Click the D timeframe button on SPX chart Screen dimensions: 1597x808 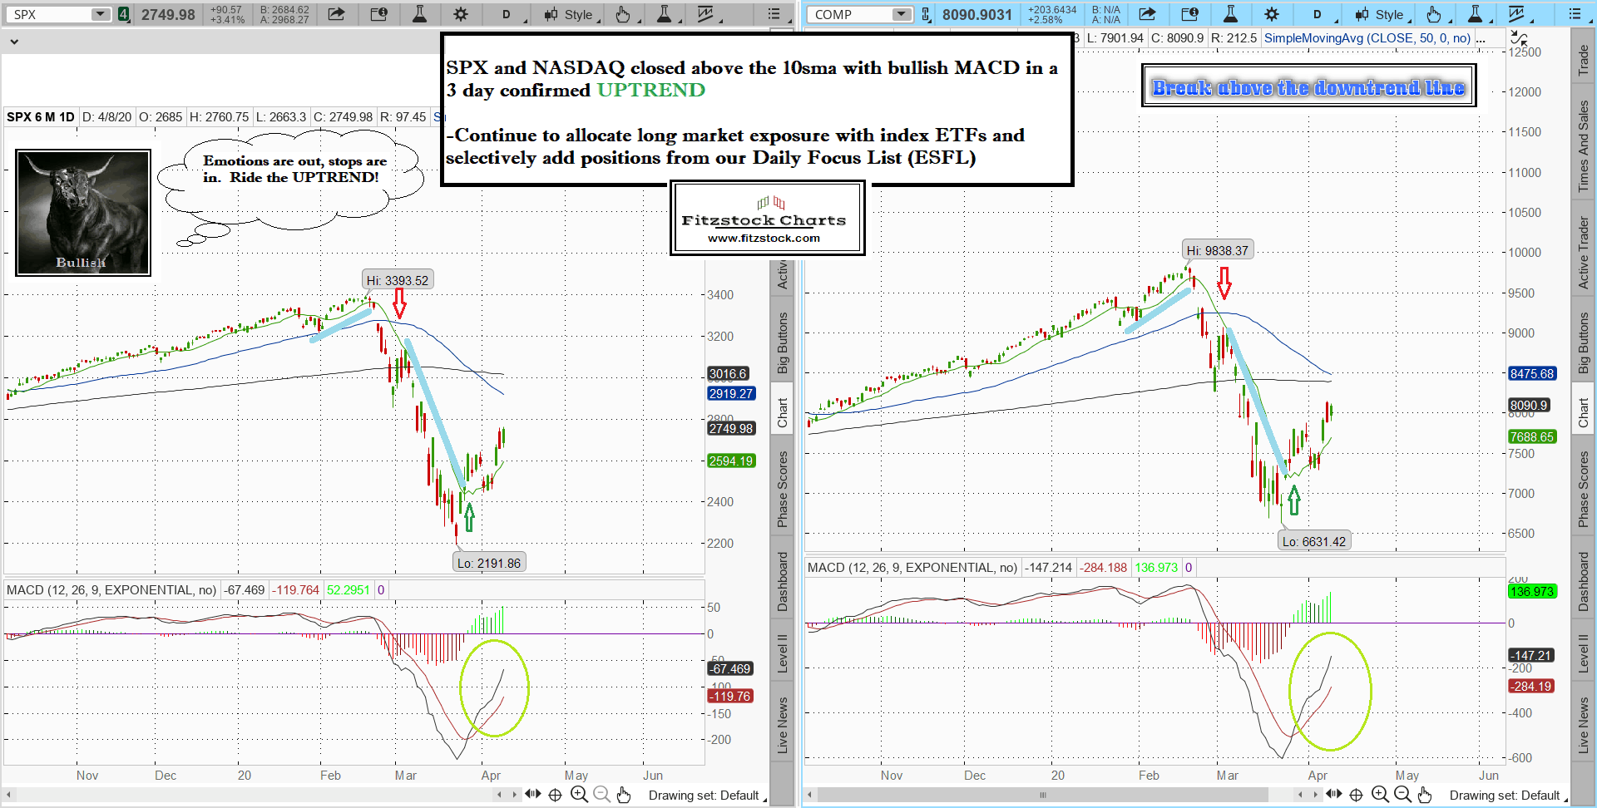coord(506,14)
